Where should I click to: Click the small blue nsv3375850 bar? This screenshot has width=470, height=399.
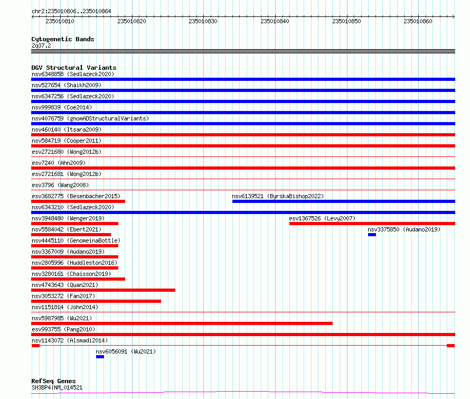click(372, 235)
